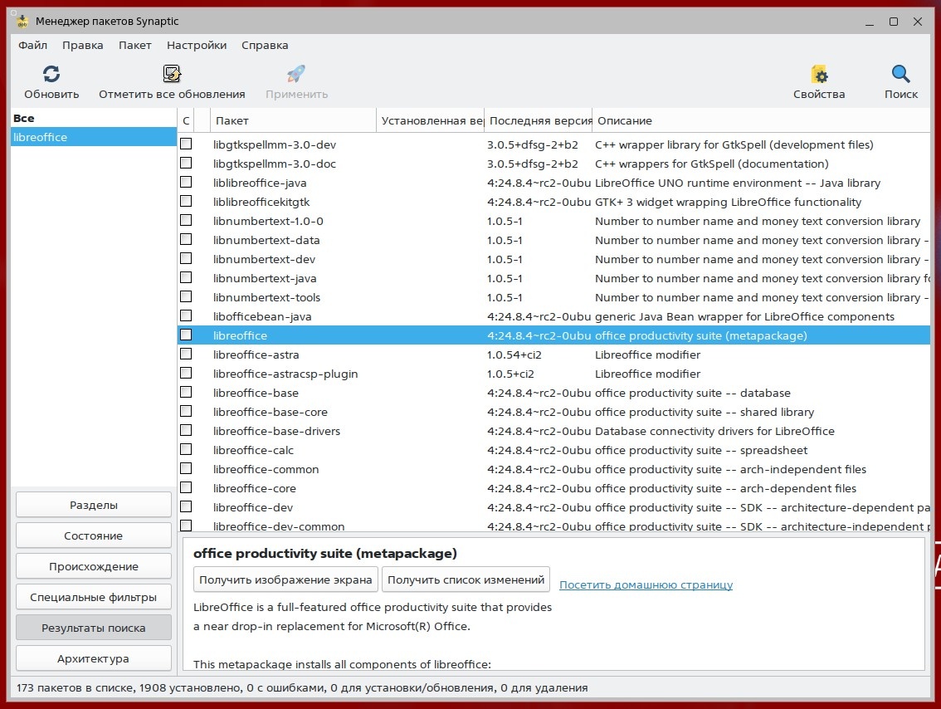Select the libreoffice-base-core package row

coord(553,412)
